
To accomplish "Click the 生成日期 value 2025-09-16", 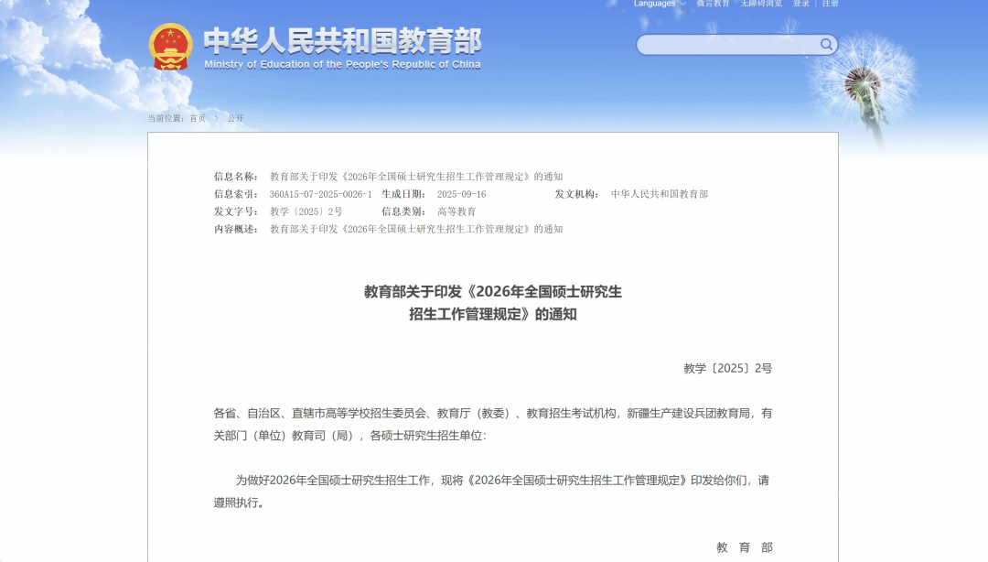I will coord(461,194).
